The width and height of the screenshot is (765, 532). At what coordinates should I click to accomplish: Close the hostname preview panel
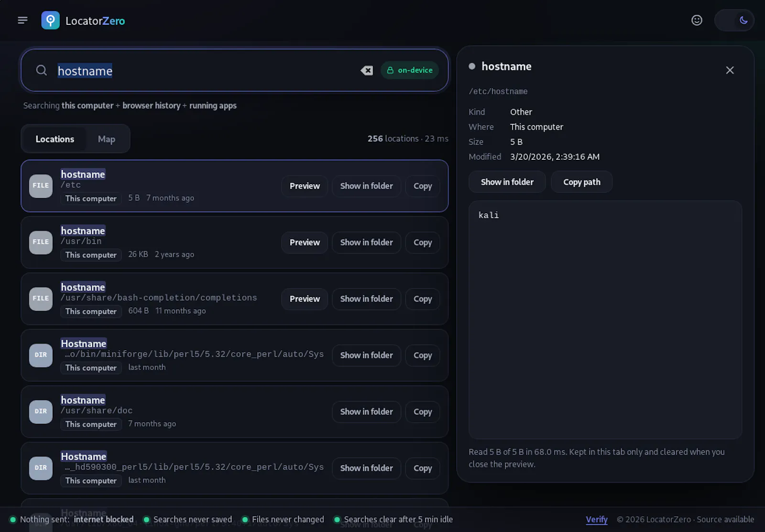coord(730,70)
